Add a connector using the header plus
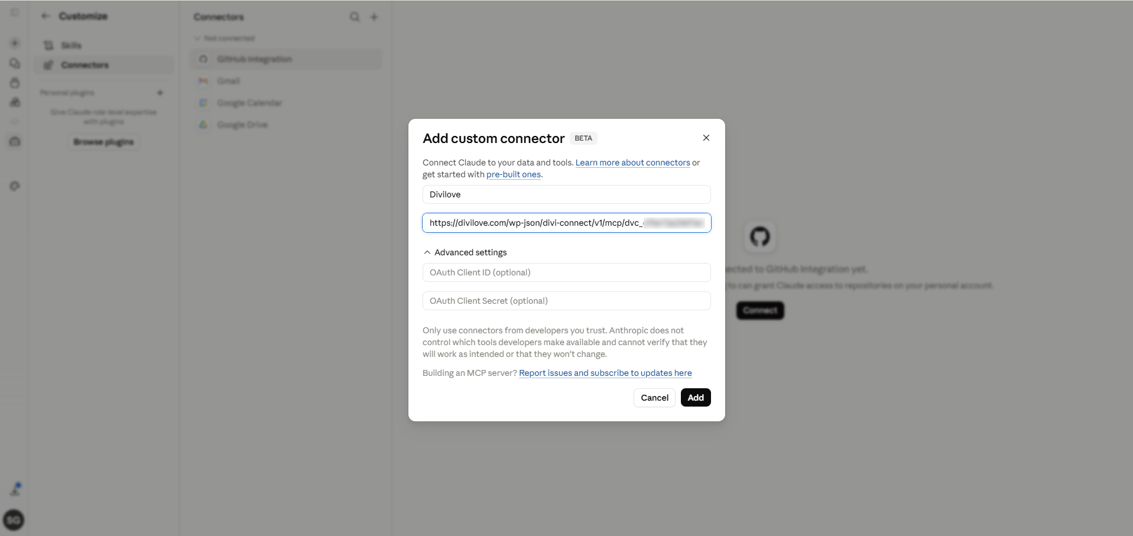1133x536 pixels. click(374, 17)
